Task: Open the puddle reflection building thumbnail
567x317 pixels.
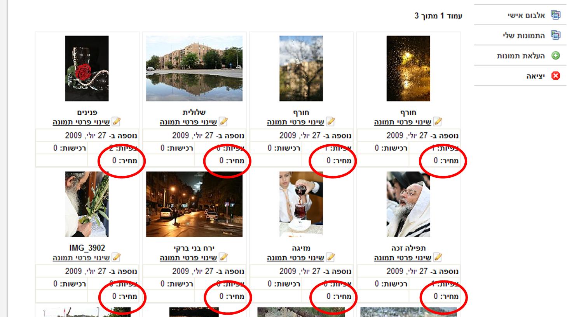Action: [x=194, y=68]
